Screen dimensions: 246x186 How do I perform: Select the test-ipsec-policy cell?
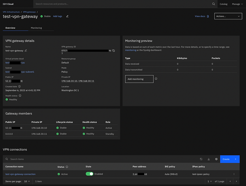pos(201,174)
